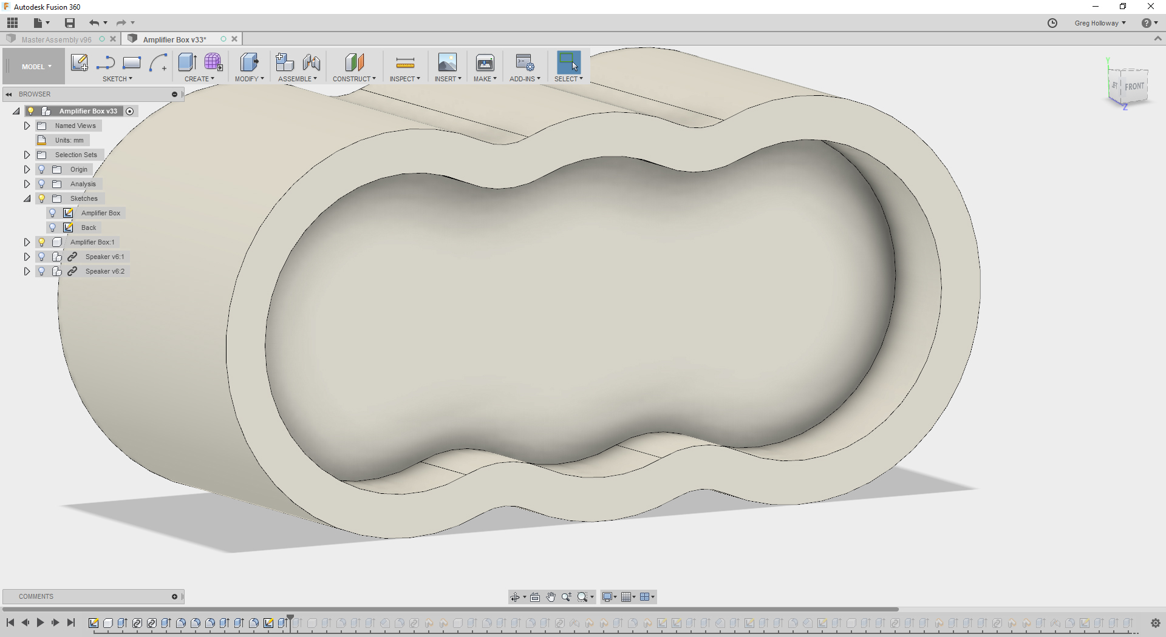Switch to the Master Assembly v96 tab

[x=56, y=39]
